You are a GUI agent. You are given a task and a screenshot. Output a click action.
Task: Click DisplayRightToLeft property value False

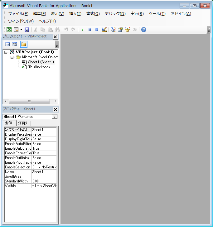[x=44, y=139]
